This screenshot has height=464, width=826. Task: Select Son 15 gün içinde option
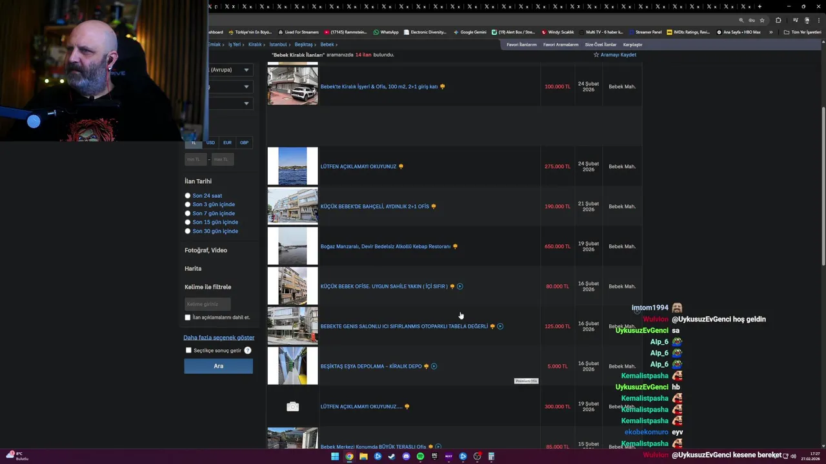(x=188, y=222)
